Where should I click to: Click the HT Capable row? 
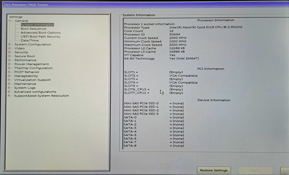[150, 55]
